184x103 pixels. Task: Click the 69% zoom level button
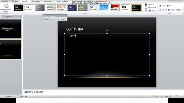pyautogui.click(x=166, y=96)
